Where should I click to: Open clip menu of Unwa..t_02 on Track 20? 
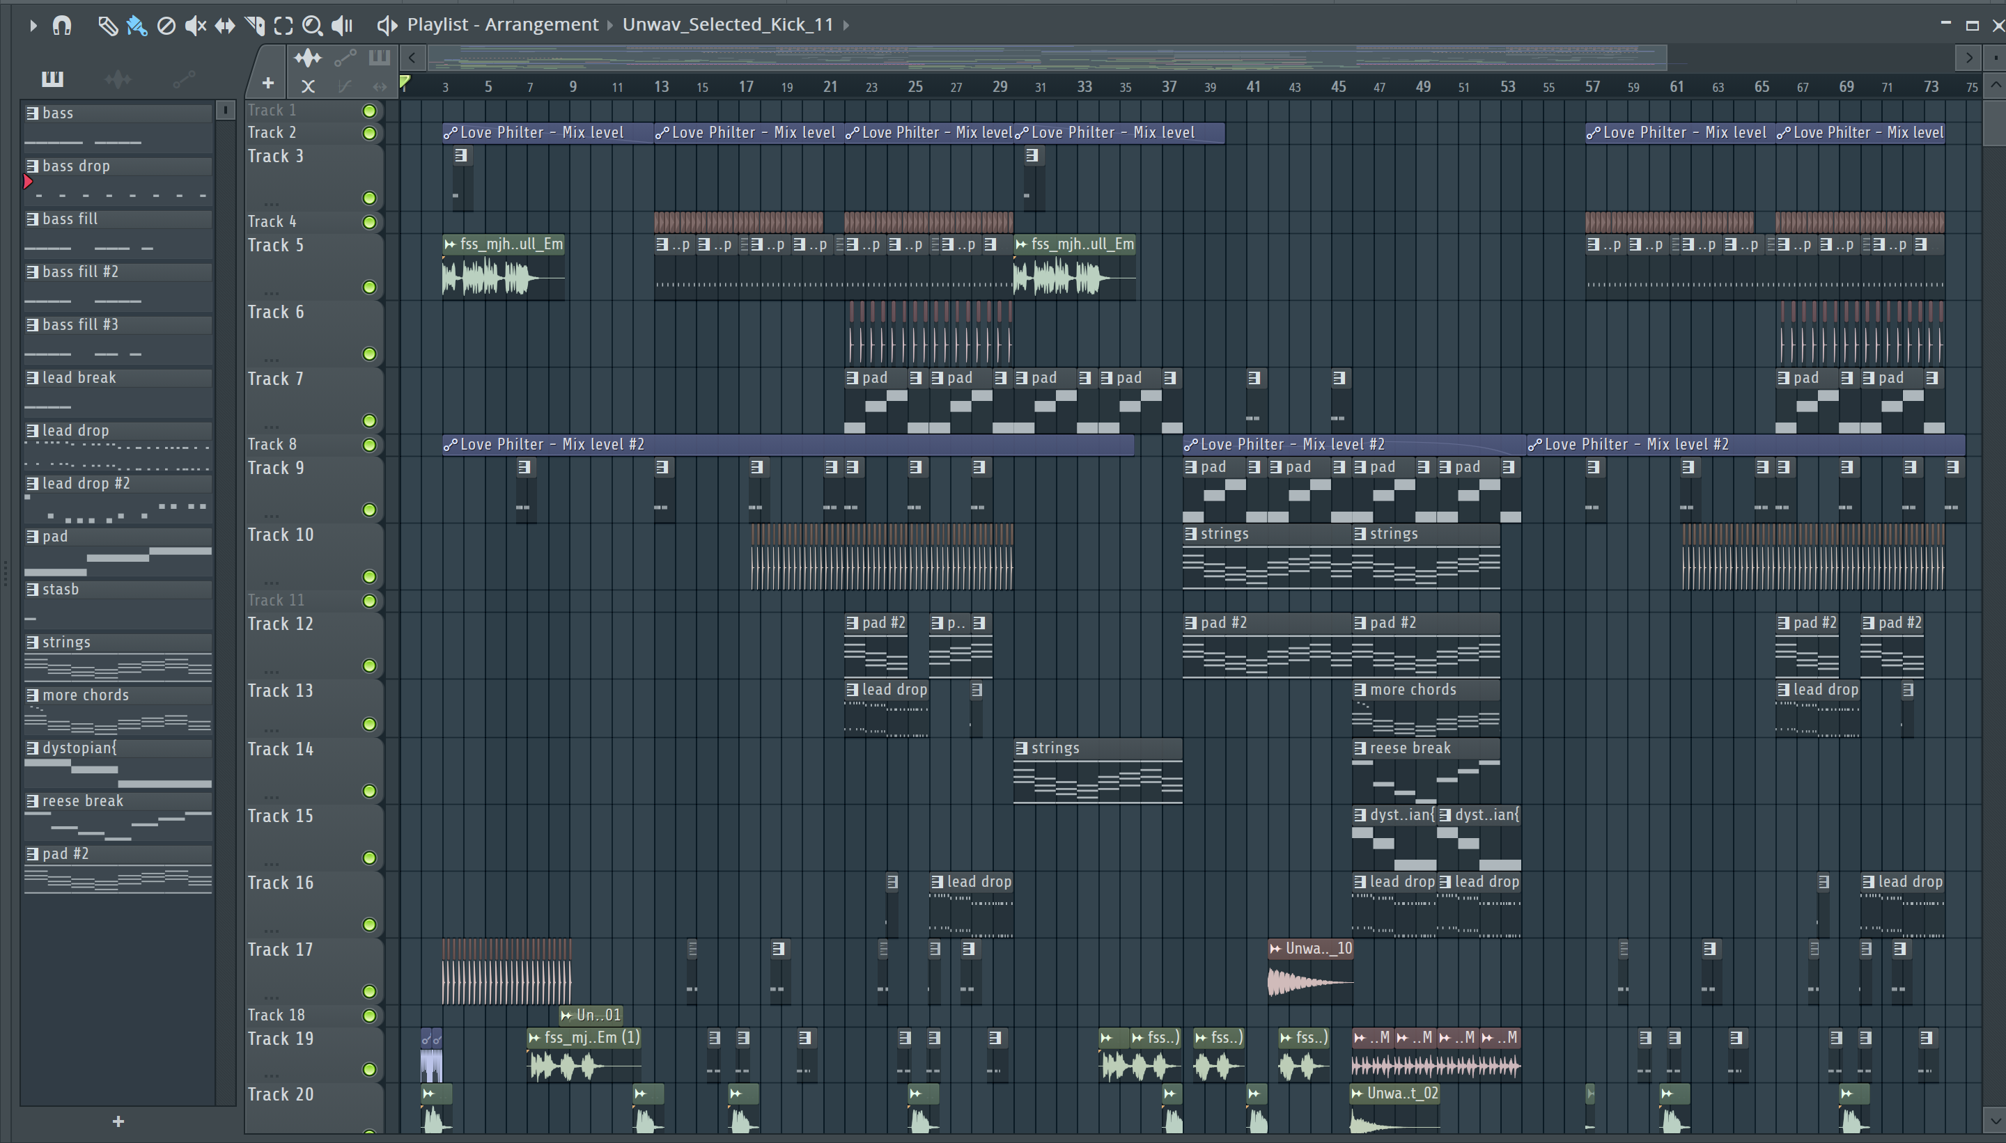tap(1358, 1094)
